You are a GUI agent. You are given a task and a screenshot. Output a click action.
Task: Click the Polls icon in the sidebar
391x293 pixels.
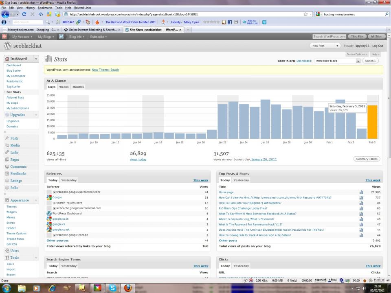(x=7, y=188)
